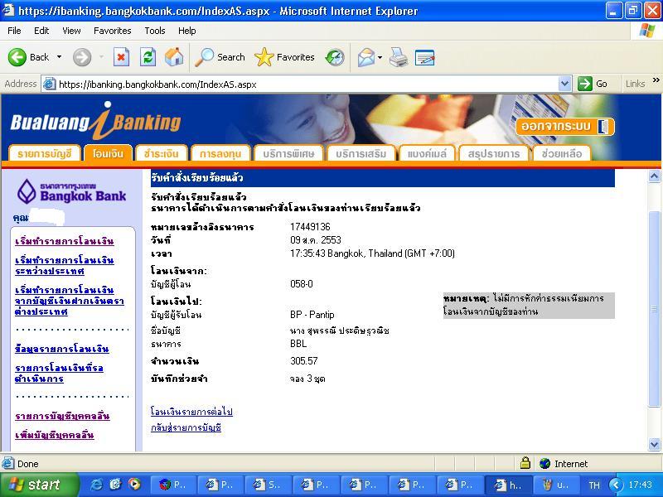Expand hidden tray icons arrow
This screenshot has width=663, height=497.
pos(616,485)
